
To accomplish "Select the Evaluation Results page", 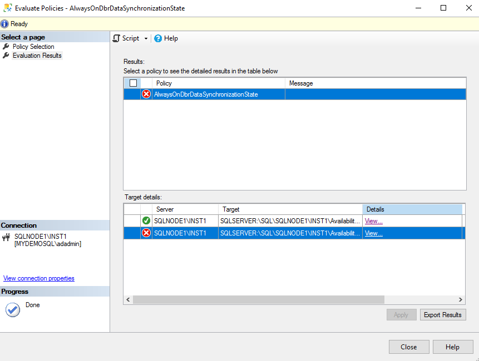I will (37, 56).
